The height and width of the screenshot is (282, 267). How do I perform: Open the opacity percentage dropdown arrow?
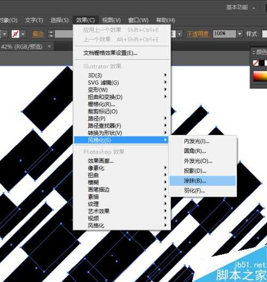240,34
